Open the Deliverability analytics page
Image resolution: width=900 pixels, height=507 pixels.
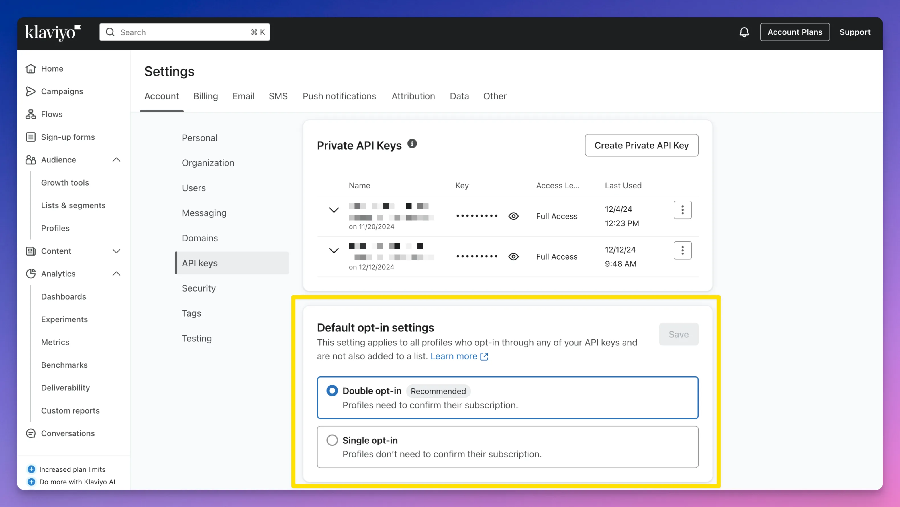click(65, 388)
